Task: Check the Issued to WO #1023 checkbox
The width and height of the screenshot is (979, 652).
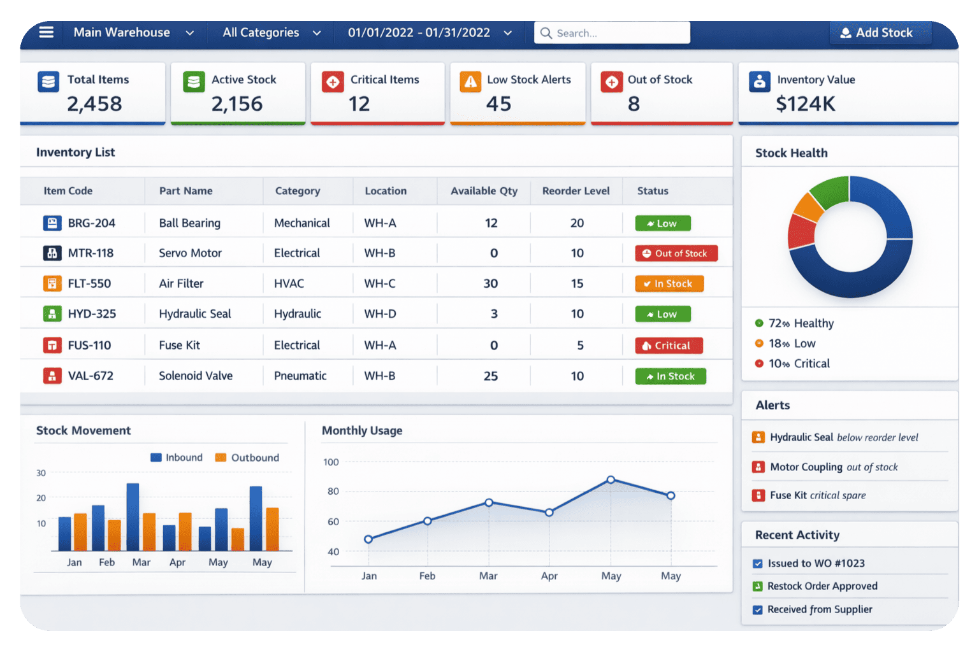Action: point(757,563)
